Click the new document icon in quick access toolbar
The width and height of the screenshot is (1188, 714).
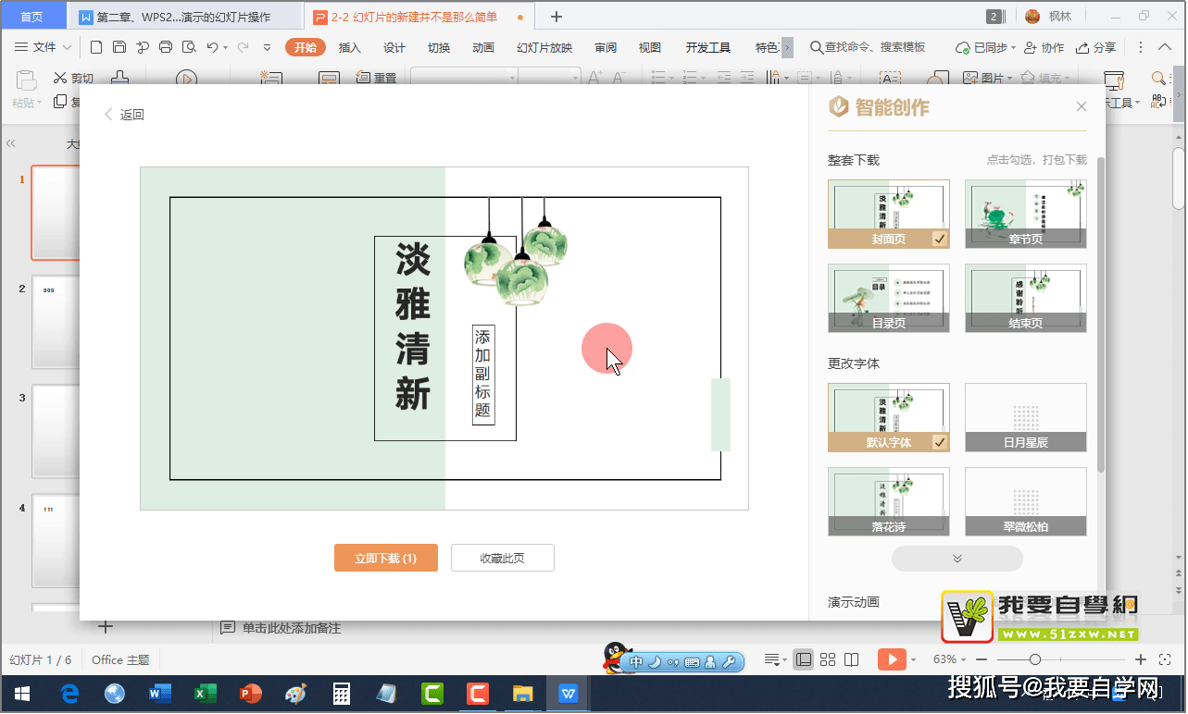tap(96, 47)
